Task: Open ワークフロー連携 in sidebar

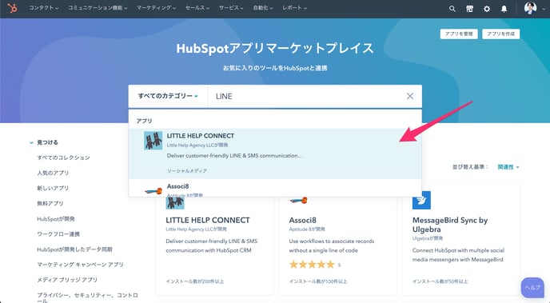Action: (58, 234)
